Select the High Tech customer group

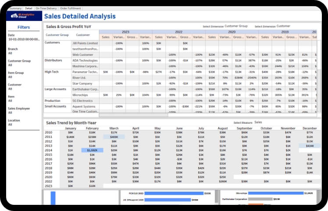[x=51, y=72]
